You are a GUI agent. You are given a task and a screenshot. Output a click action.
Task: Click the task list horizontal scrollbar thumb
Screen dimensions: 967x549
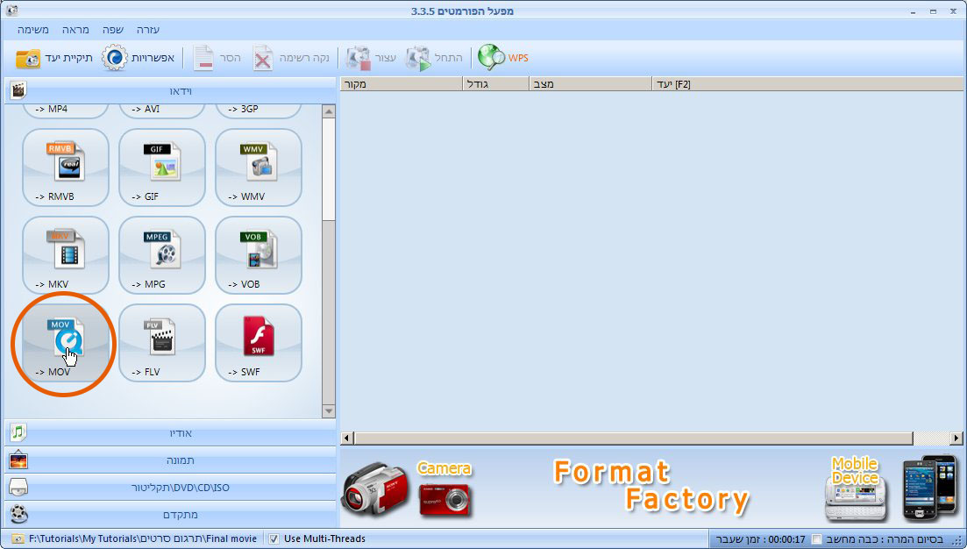(633, 438)
